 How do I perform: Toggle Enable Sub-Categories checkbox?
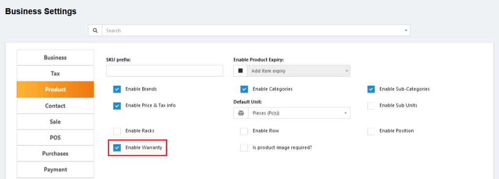coord(371,89)
